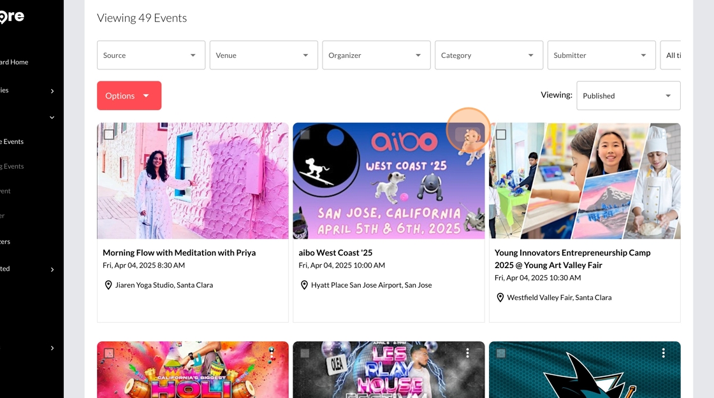The height and width of the screenshot is (398, 714).
Task: Click 'Fri, Apr 04, 2025 10:00 AM' date
Action: 342,265
